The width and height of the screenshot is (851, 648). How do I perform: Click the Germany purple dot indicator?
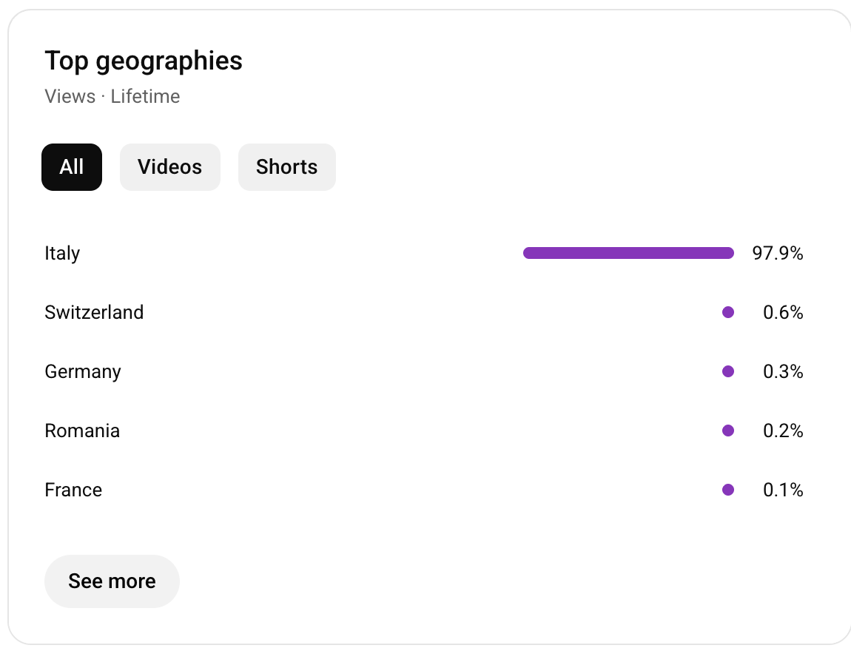coord(728,371)
